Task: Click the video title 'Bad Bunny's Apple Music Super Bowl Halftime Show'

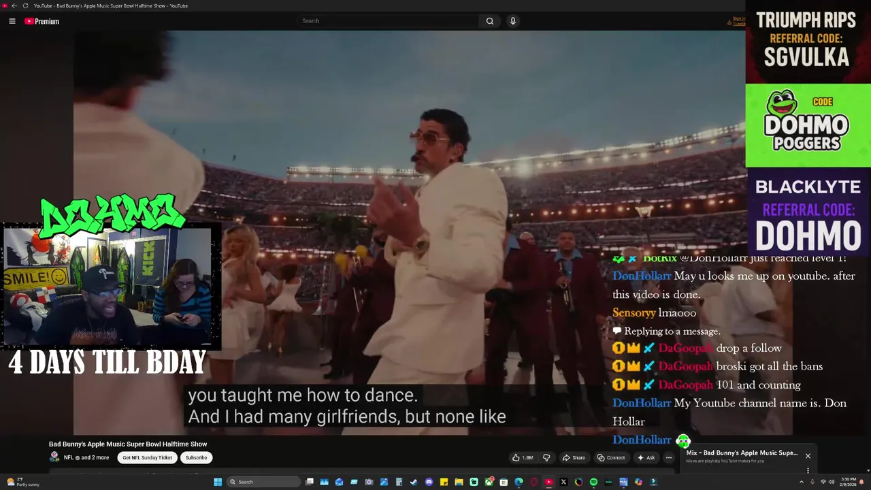Action: point(128,444)
